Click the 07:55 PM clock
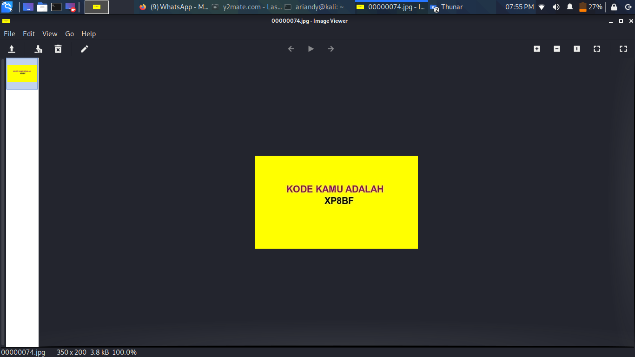This screenshot has height=357, width=635. (519, 7)
